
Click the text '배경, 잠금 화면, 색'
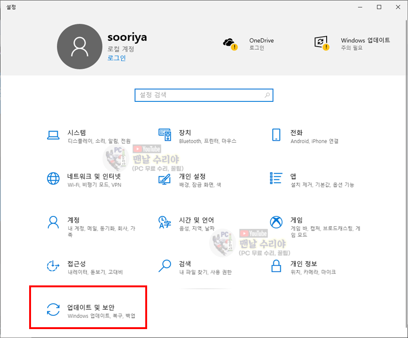point(200,184)
